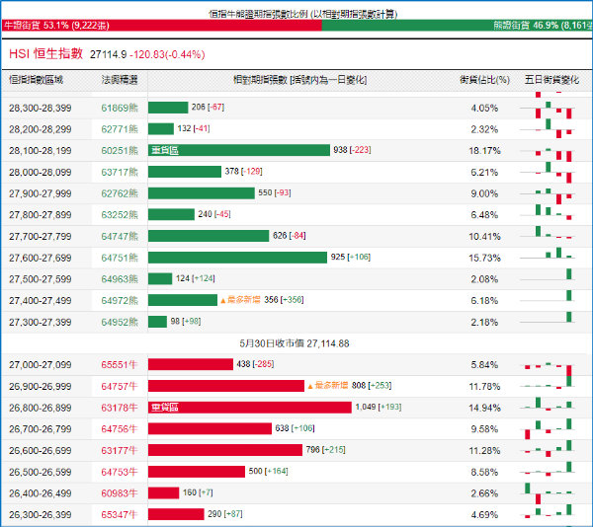Click bull contract 65347牛
The height and width of the screenshot is (527, 593).
120,514
